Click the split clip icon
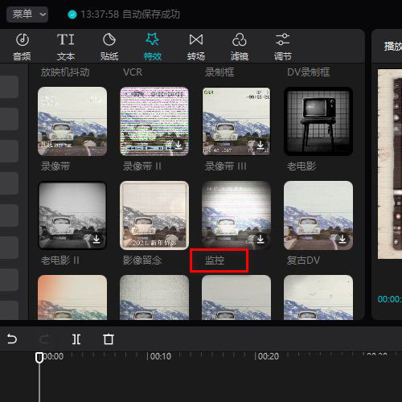402x402 pixels. tap(76, 339)
